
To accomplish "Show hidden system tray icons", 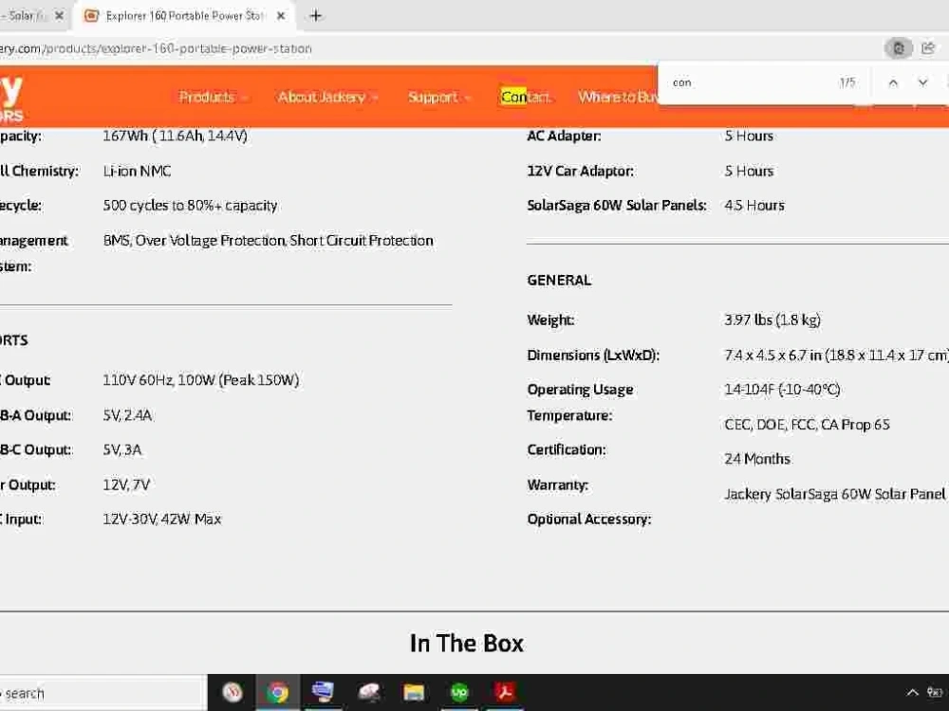I will tap(912, 692).
